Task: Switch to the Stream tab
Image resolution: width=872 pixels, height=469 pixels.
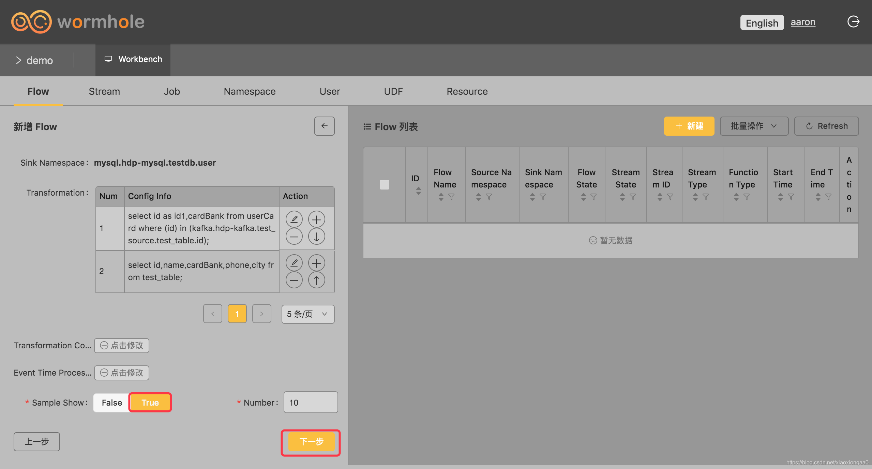Action: [x=104, y=91]
